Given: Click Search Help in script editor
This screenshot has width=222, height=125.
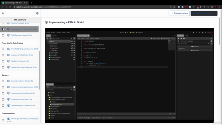Looking at the screenshot, I should 165,38.
